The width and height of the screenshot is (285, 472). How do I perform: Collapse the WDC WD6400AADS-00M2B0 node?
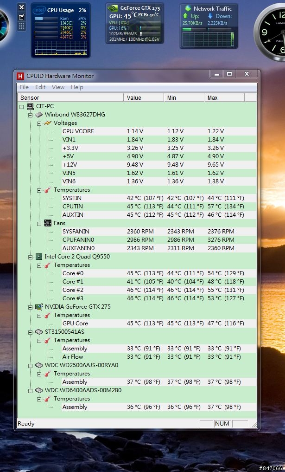(30, 391)
